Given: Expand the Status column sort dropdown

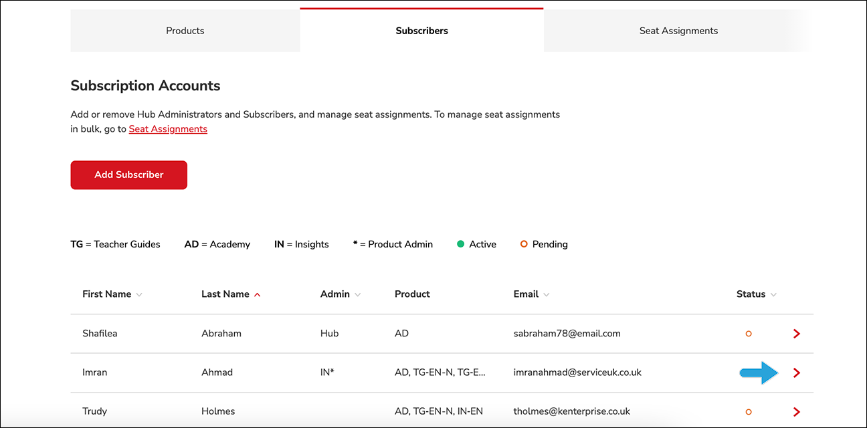Looking at the screenshot, I should 773,295.
